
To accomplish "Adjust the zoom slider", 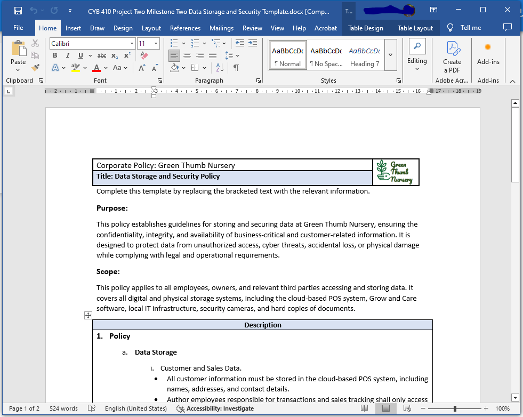I will 455,408.
